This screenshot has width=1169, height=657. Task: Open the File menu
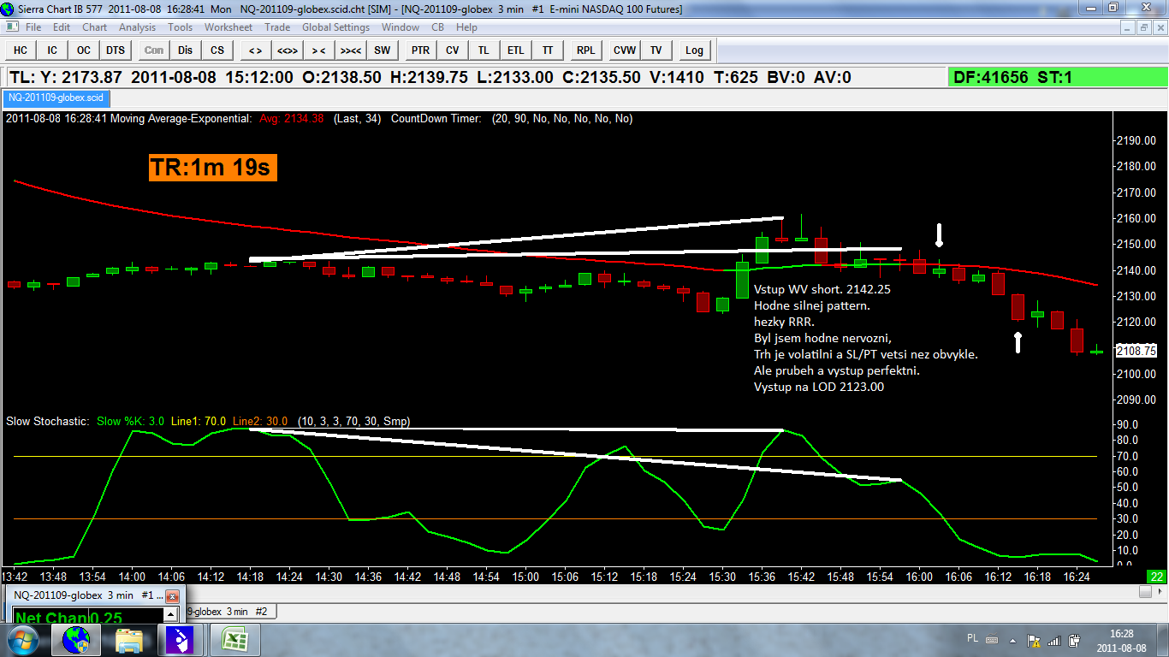point(33,27)
